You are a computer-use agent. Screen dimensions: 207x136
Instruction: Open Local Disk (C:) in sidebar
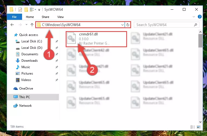pyautogui.click(x=32, y=41)
